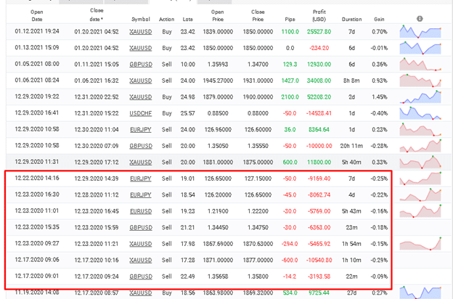Sort the table by Duration column header
Viewport: 453px width, 299px height.
point(351,20)
